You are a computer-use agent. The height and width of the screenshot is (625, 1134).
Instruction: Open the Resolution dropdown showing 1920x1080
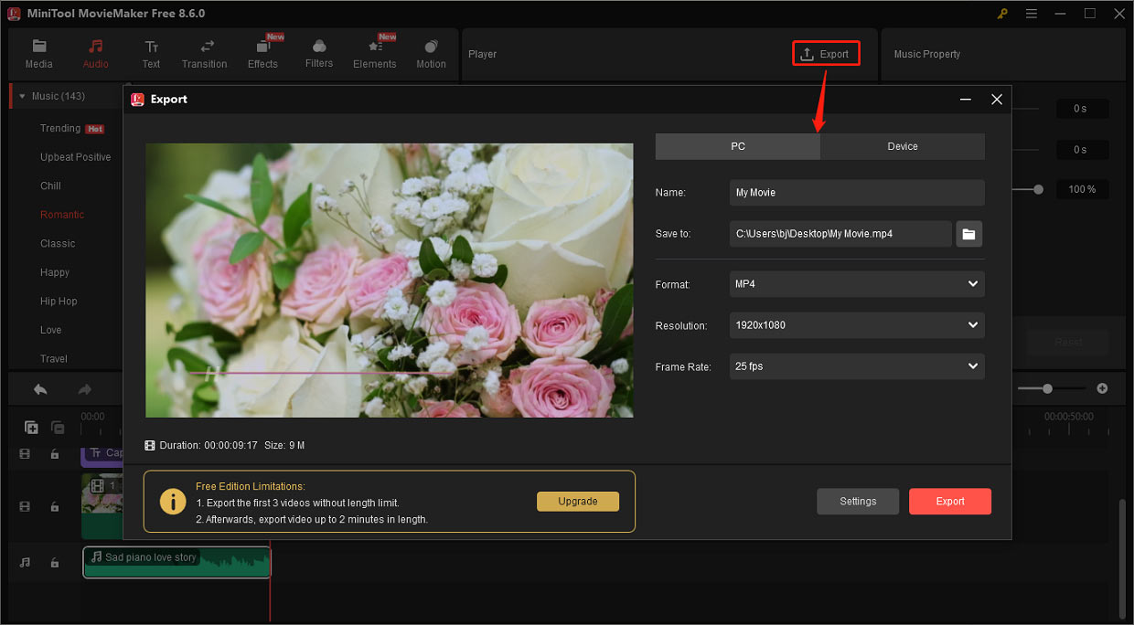coord(857,325)
